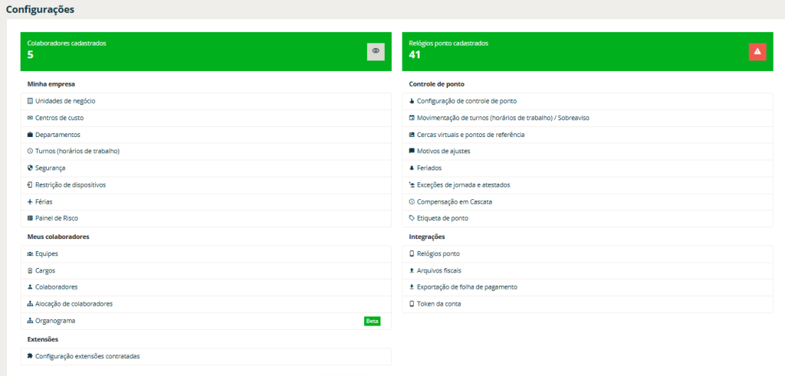Click the airplane icon beside Férias
Screen dimensions: 785x376
[x=30, y=201]
